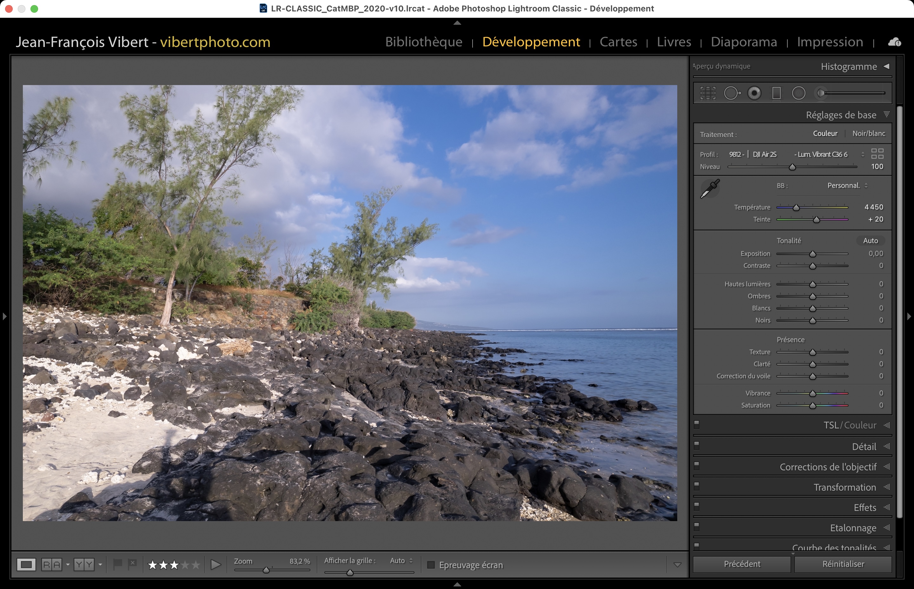The image size is (914, 589).
Task: Open the BB white balance preset dropdown
Action: pos(847,186)
